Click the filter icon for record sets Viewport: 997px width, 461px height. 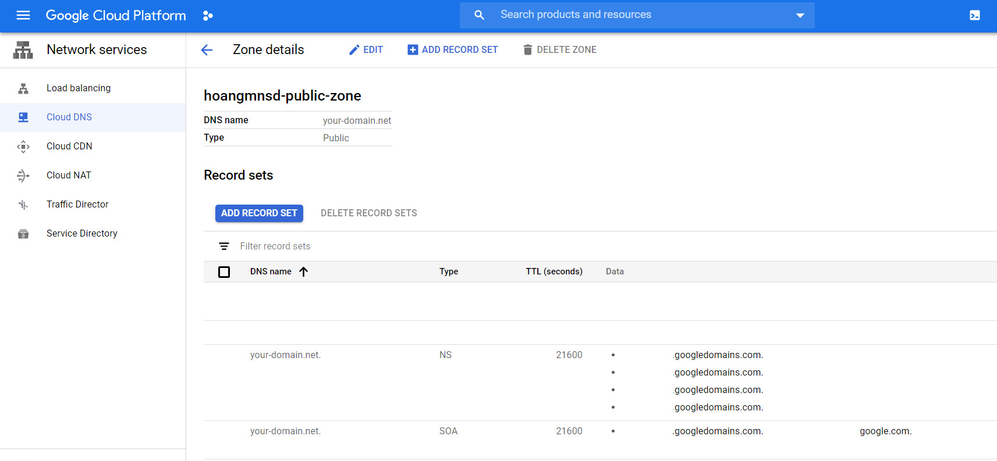224,246
